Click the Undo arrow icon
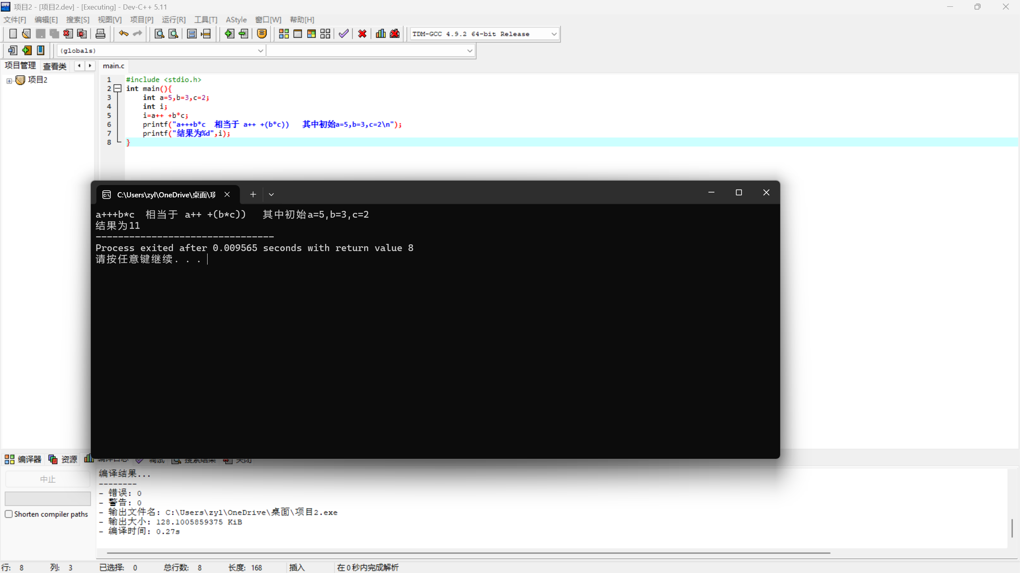Screen dimensions: 1020x573 click(124, 34)
